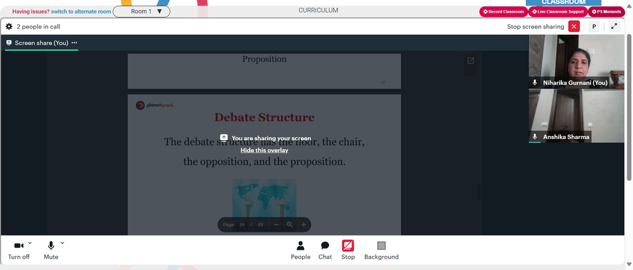
Task: Click the planetspark logo on slide
Action: pos(154,105)
